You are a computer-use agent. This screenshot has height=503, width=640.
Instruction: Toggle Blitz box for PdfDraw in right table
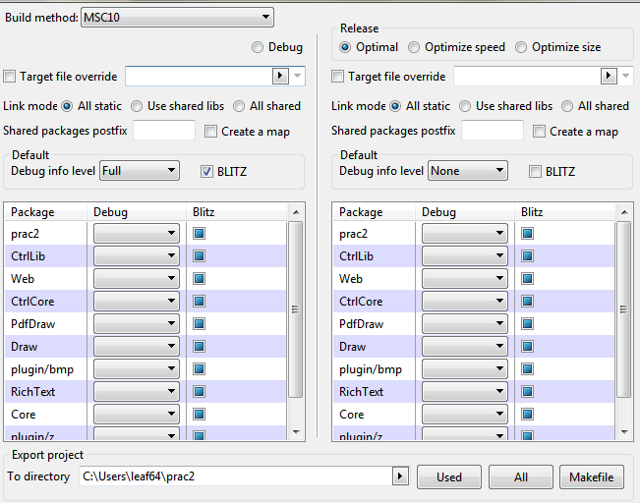(x=527, y=324)
